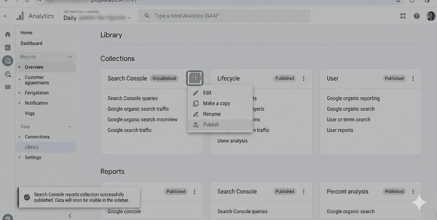Click the Published badge on Lifecycle

285,78
